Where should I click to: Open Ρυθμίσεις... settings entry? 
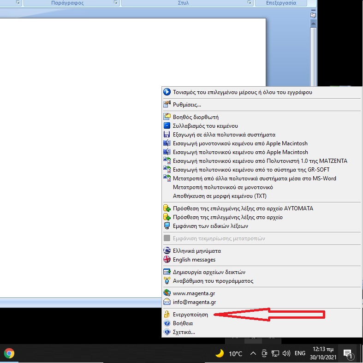point(186,104)
